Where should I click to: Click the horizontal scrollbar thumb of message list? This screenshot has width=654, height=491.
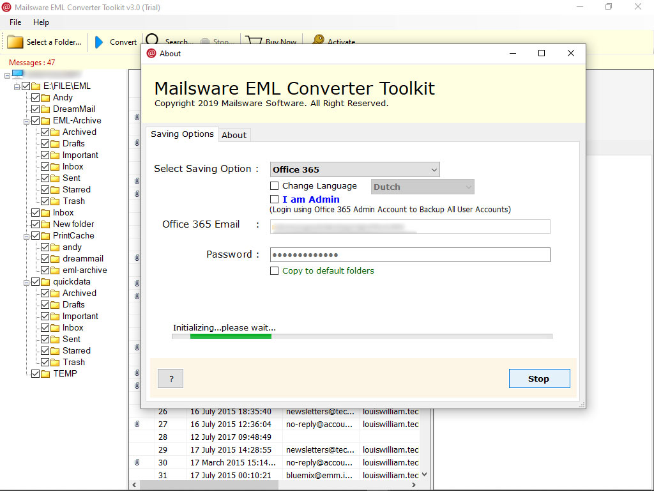[x=209, y=485]
